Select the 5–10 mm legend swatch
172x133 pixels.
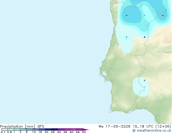click(30, 129)
